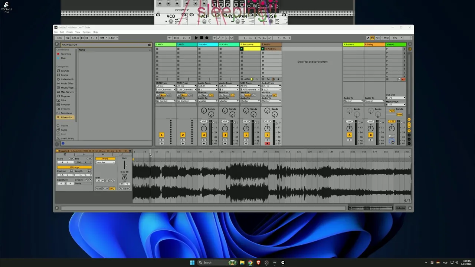Open the Options menu

[x=86, y=32]
